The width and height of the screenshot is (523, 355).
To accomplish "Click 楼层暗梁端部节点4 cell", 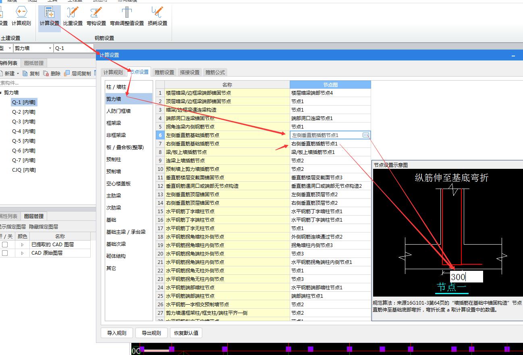I will pyautogui.click(x=330, y=93).
